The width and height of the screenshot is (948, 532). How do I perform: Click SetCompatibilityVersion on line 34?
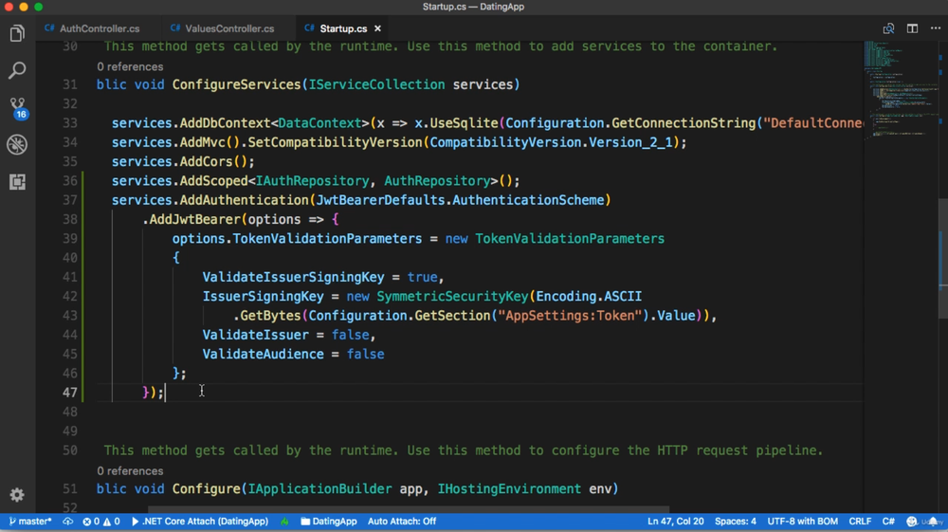click(335, 142)
